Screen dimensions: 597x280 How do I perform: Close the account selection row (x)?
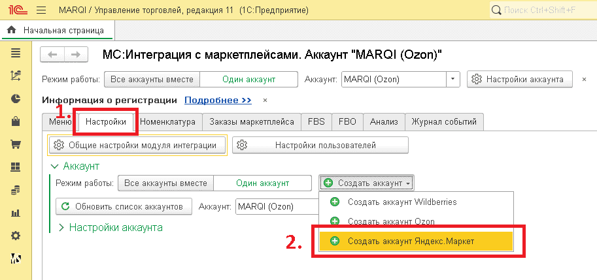click(x=585, y=80)
